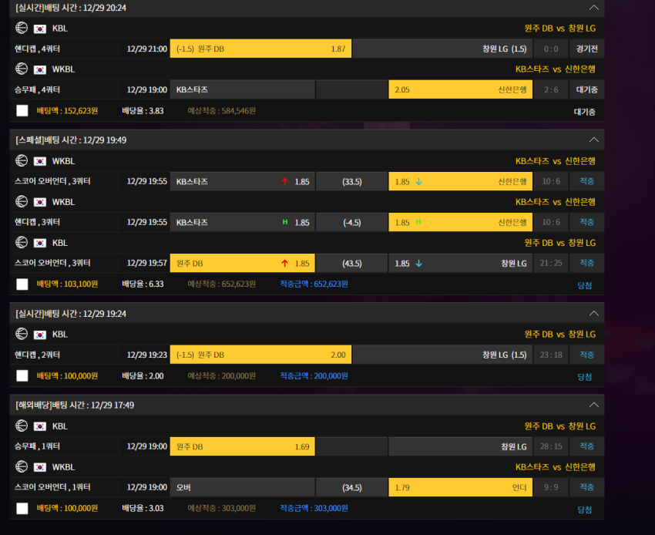Select the (-1.5) 원주 DB 2.00 handicap pick
655x535 pixels.
[x=260, y=355]
